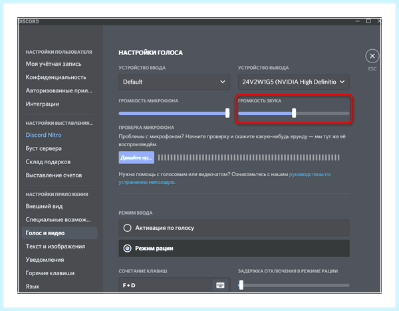Screen dimensions: 399x311
Task: Adjust the Громкость микрофона slider handle
Action: click(x=227, y=113)
